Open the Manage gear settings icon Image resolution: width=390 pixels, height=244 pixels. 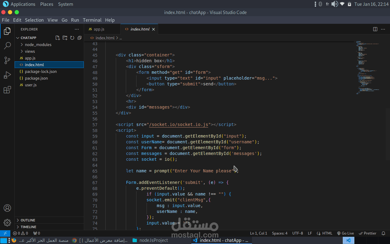click(7, 222)
